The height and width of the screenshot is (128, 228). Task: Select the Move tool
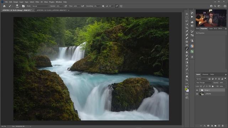(187, 14)
